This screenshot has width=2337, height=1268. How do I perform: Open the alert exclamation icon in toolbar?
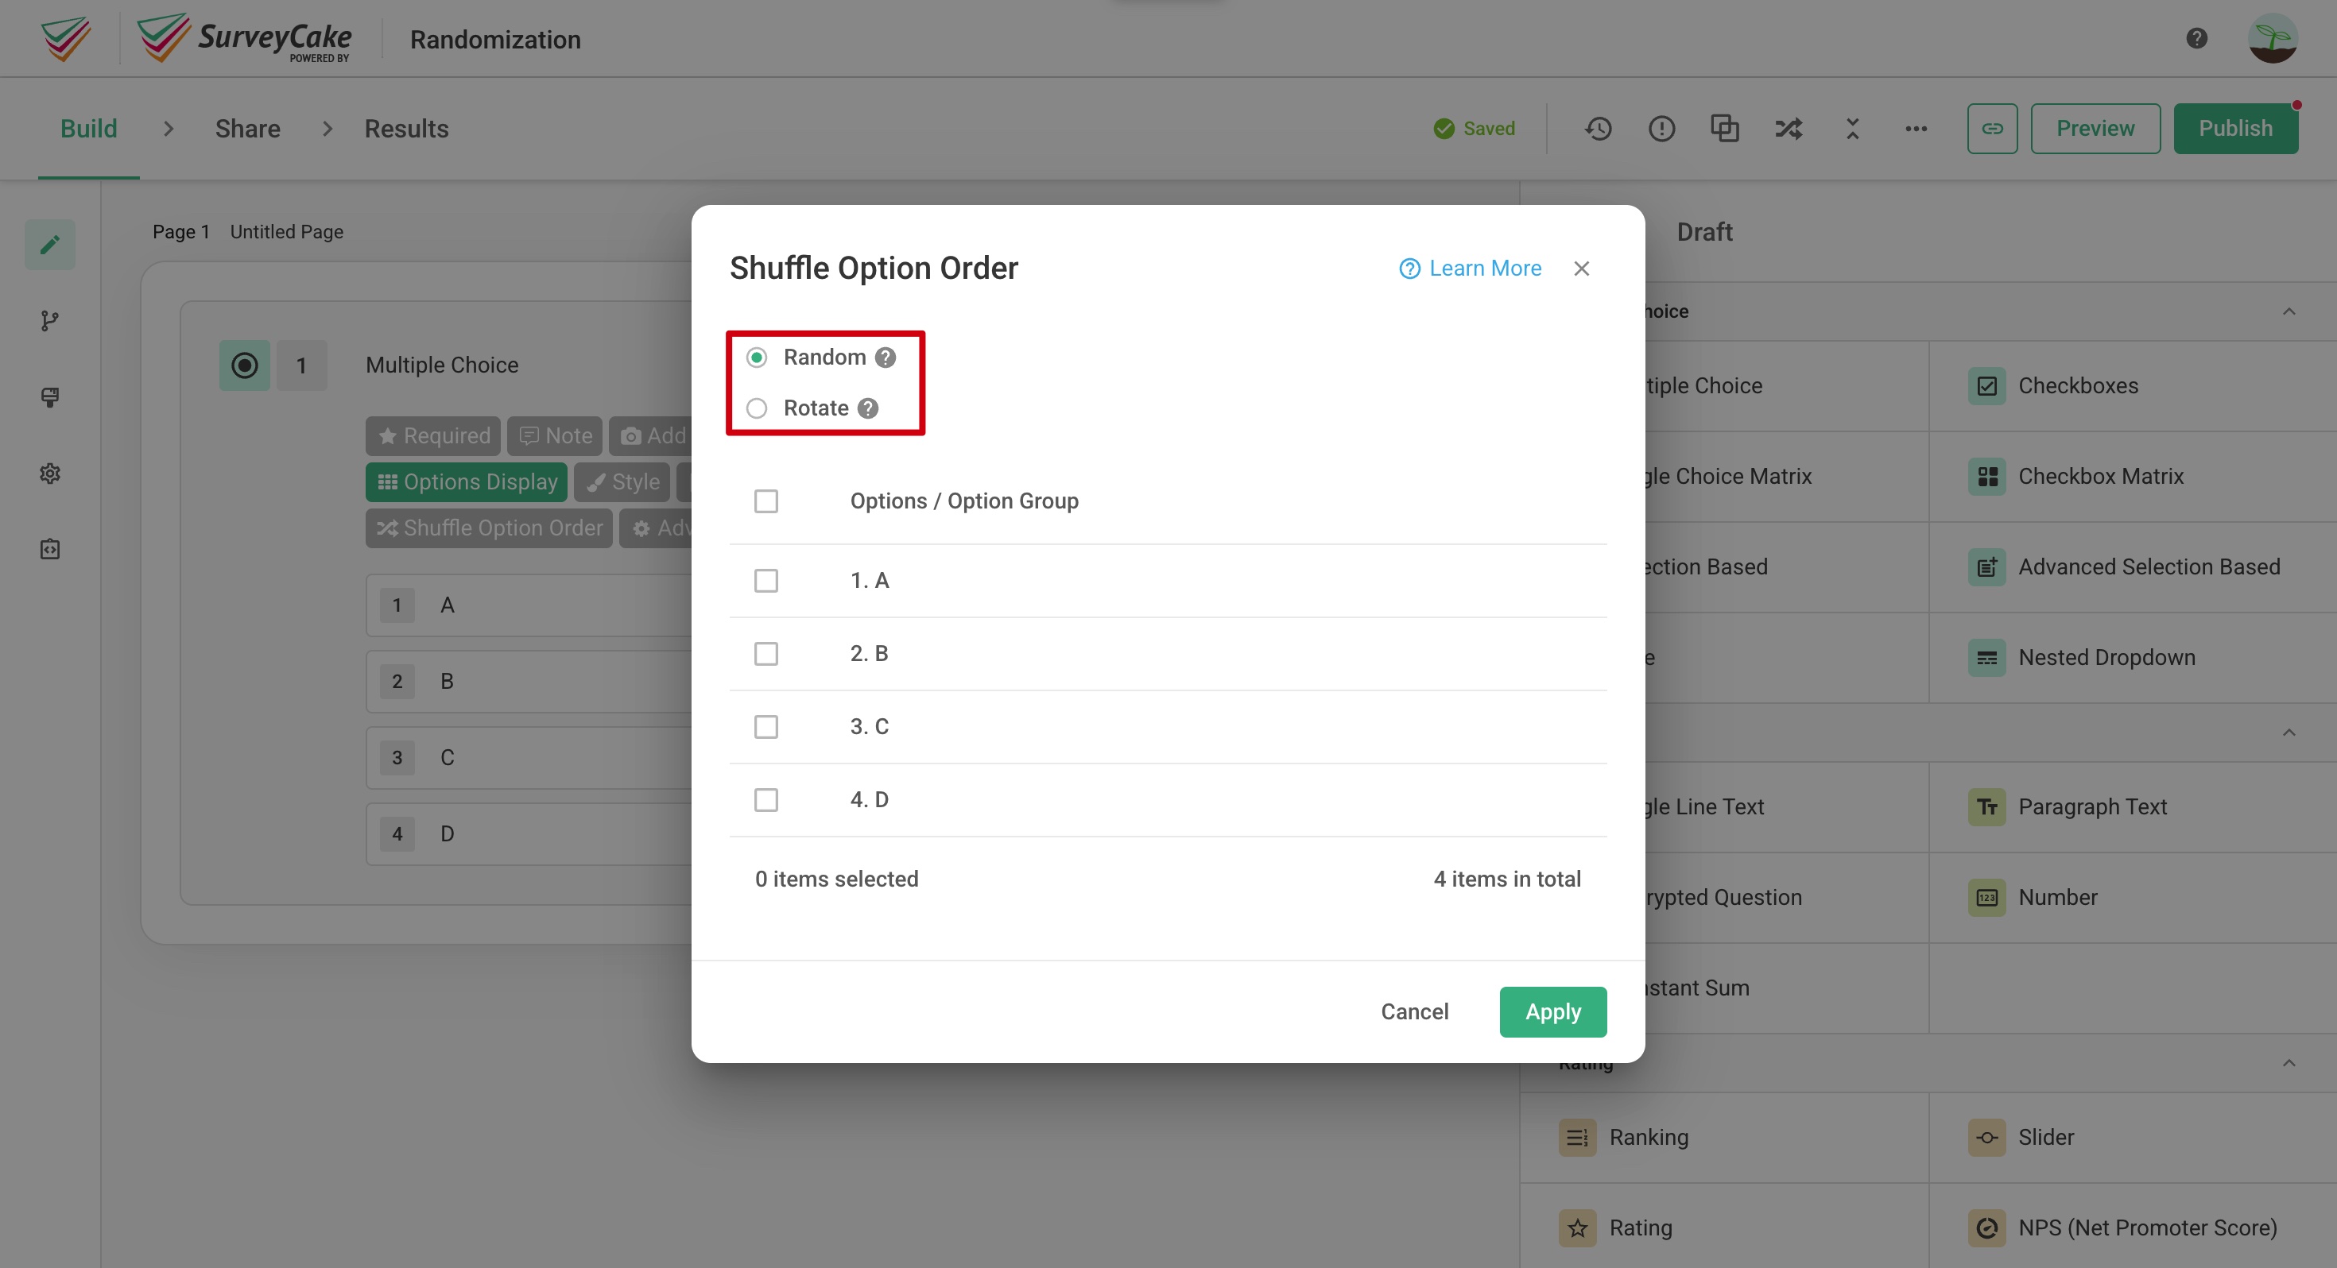coord(1661,129)
